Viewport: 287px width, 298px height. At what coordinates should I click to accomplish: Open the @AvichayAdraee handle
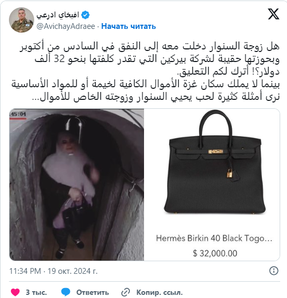(x=66, y=26)
